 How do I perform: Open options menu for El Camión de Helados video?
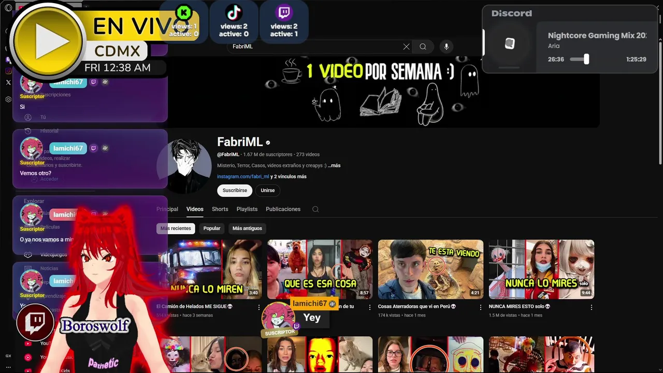point(259,307)
